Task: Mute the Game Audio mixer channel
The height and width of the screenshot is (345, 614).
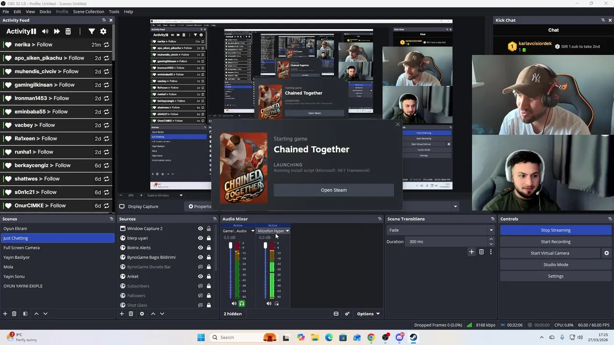Action: [234, 303]
